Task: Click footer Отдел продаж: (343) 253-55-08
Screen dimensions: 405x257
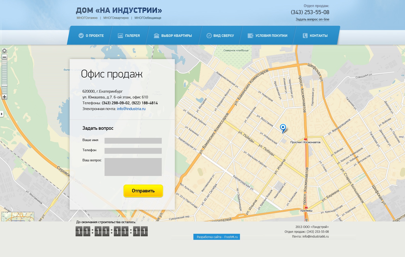Action: click(x=307, y=232)
